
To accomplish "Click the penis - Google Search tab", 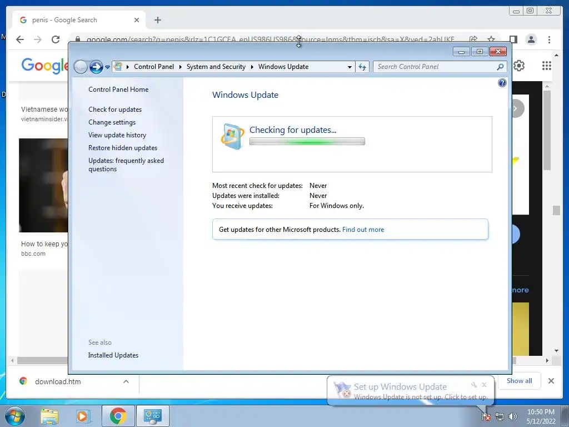I will 79,20.
